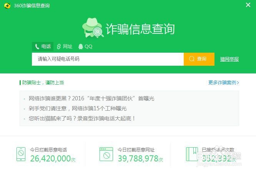Click the blocked phone icon beside 今日拦截恶意电话
The height and width of the screenshot is (173, 256).
(21, 154)
